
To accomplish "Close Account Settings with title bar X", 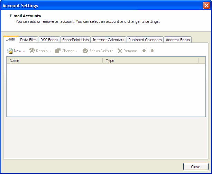I will [x=206, y=6].
